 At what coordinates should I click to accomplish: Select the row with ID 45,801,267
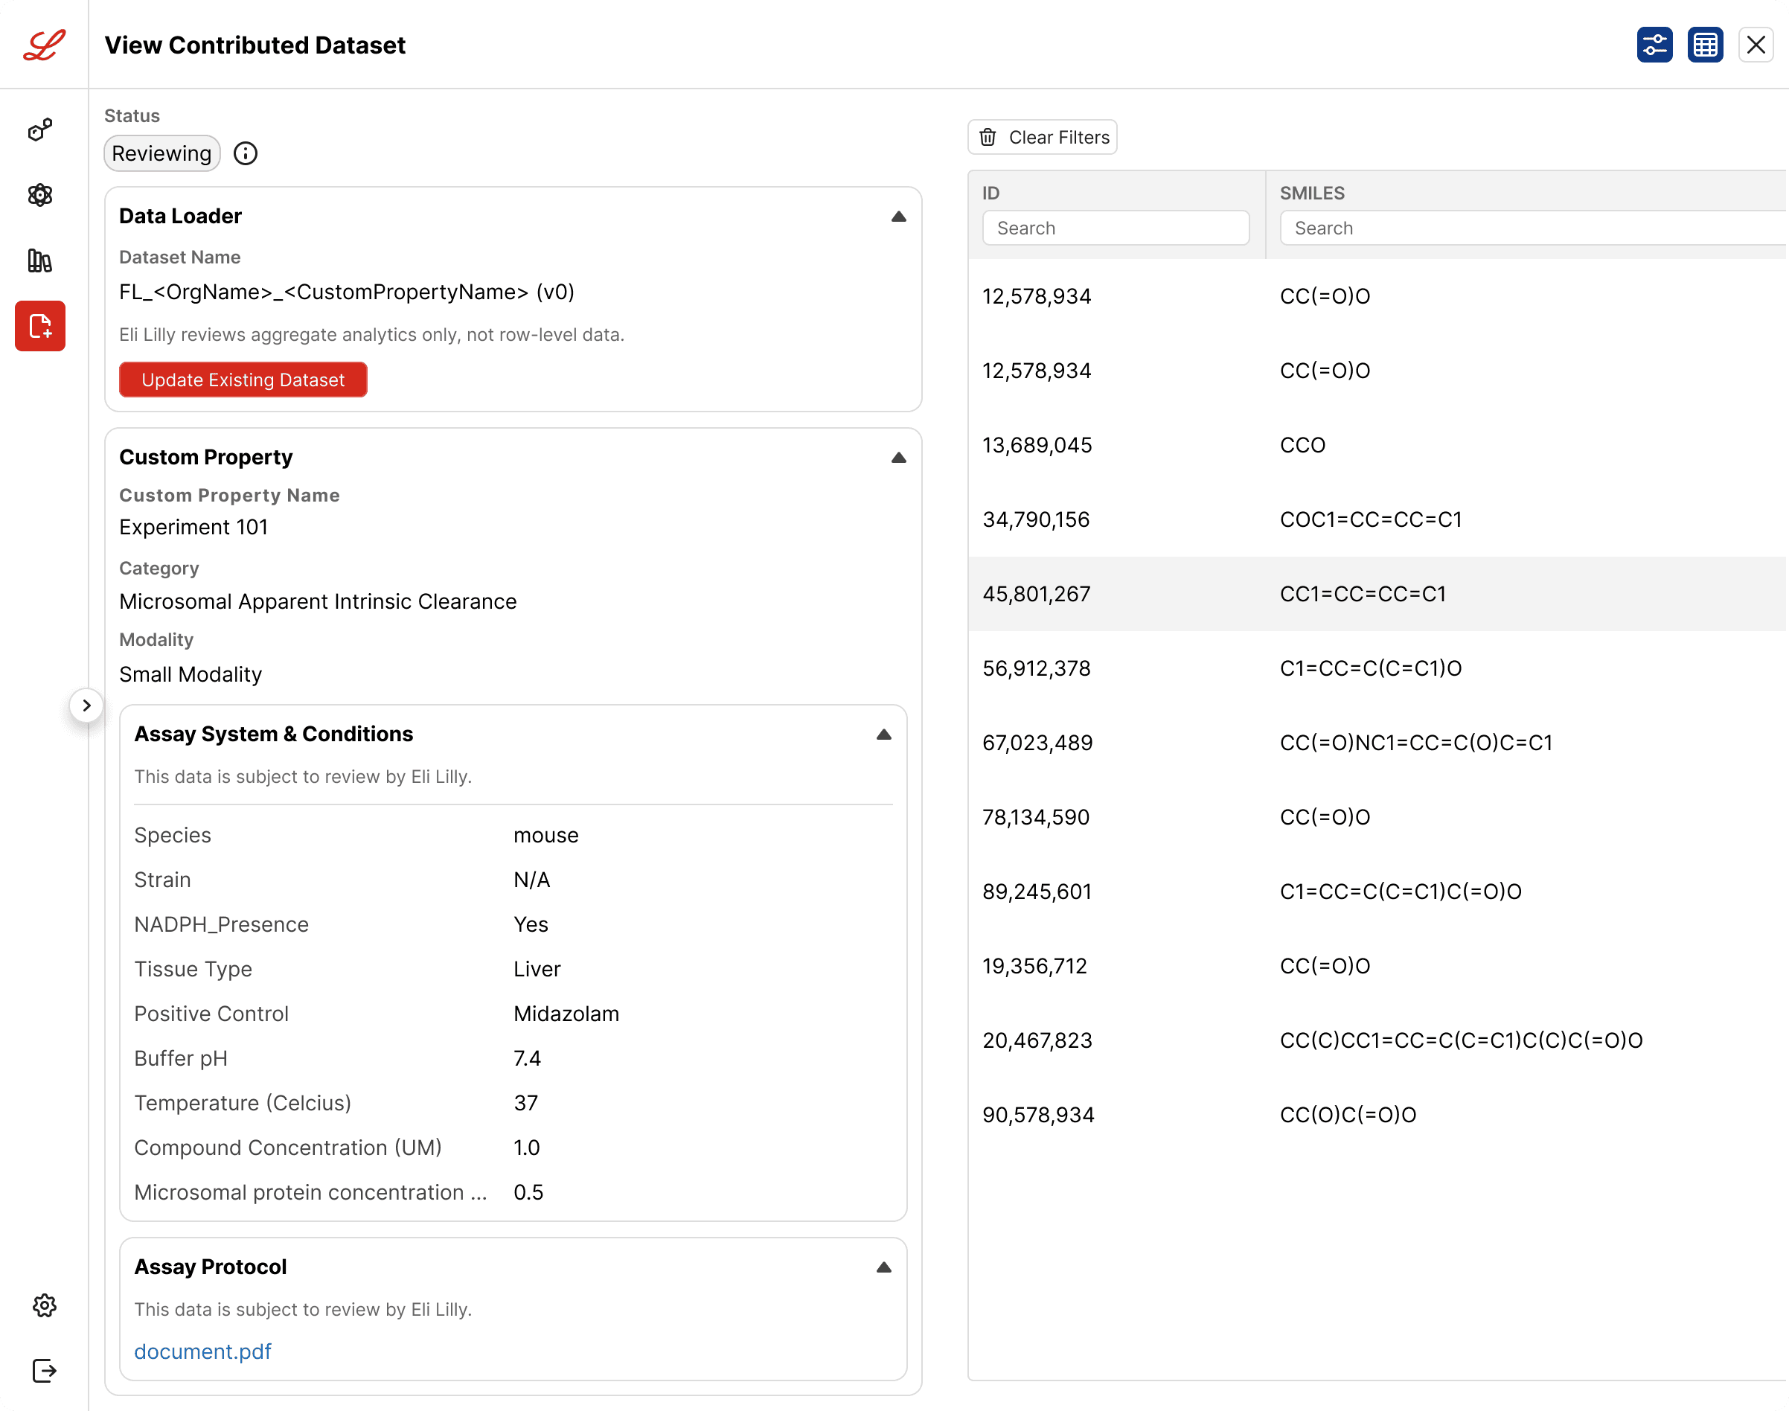point(1377,594)
